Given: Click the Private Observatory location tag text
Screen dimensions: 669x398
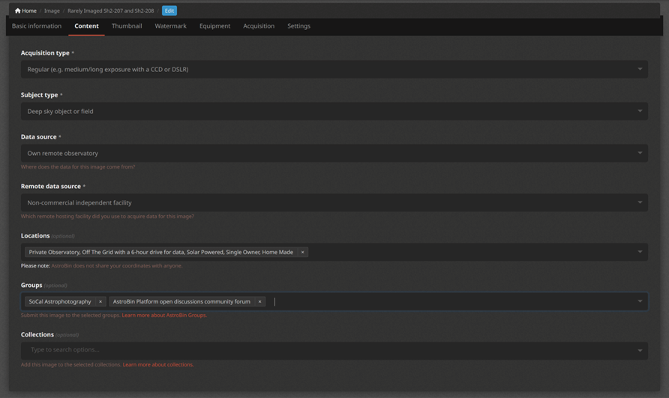Looking at the screenshot, I should (160, 252).
